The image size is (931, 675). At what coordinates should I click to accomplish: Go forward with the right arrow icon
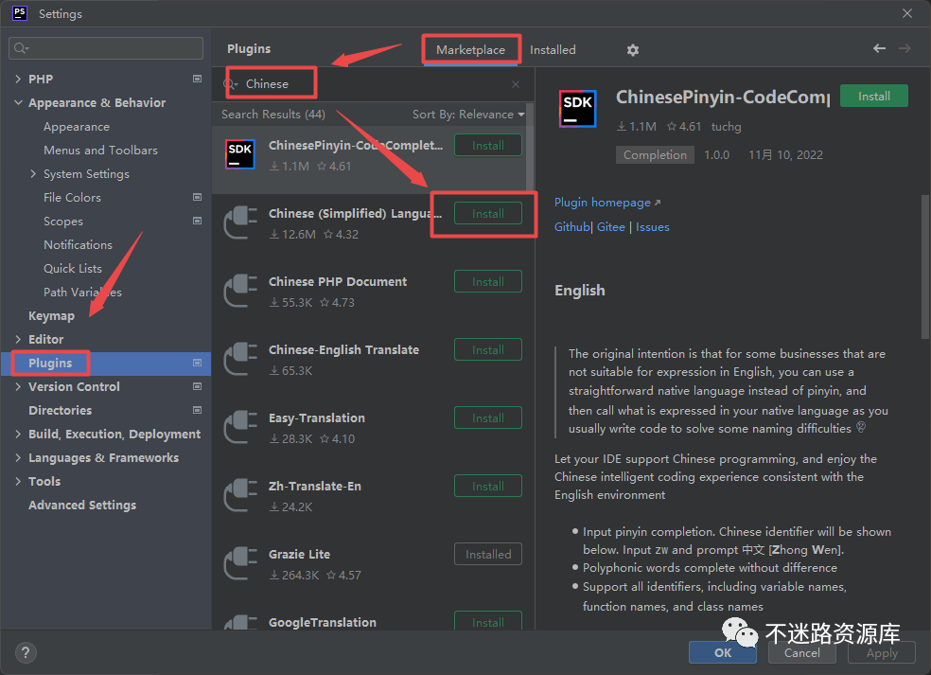(x=905, y=48)
